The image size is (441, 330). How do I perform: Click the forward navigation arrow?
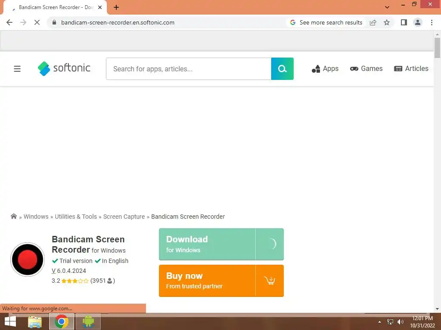tap(23, 22)
